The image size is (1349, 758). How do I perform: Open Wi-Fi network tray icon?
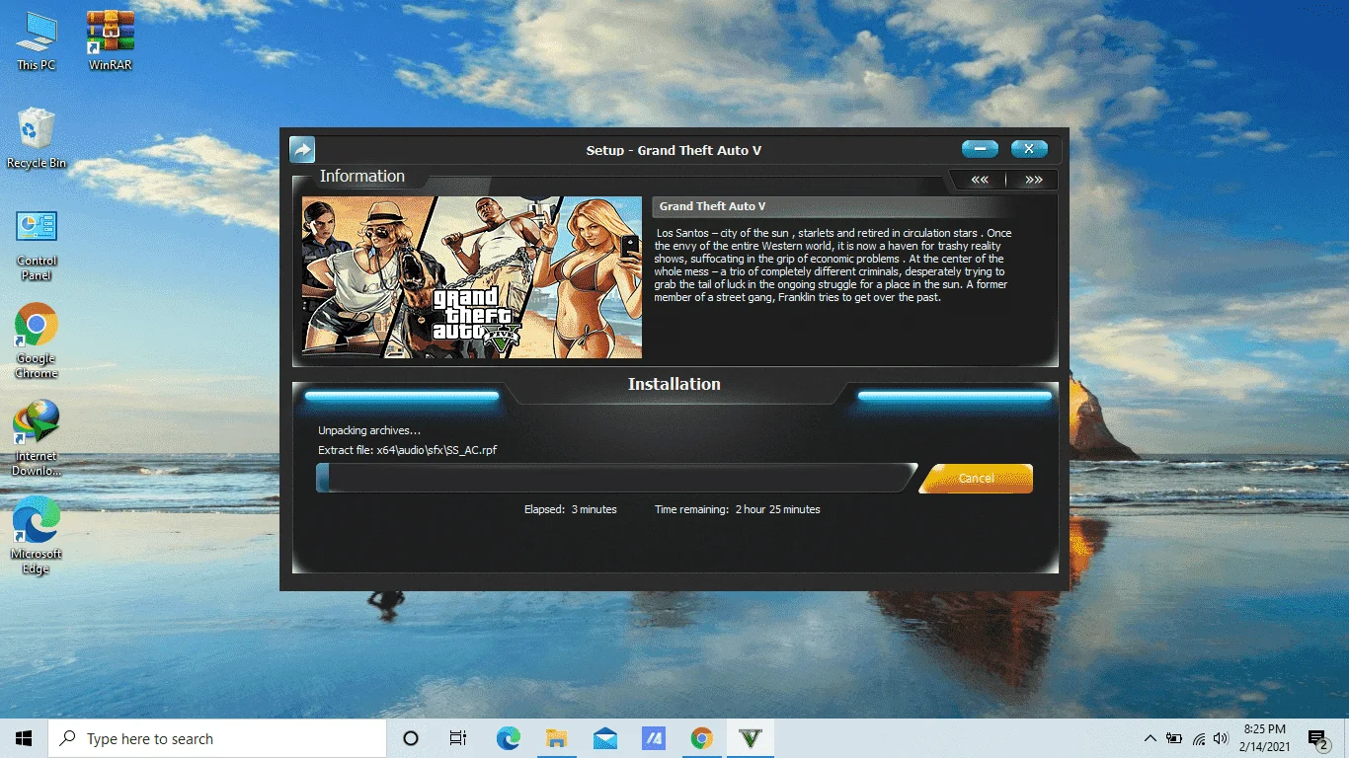click(x=1199, y=738)
